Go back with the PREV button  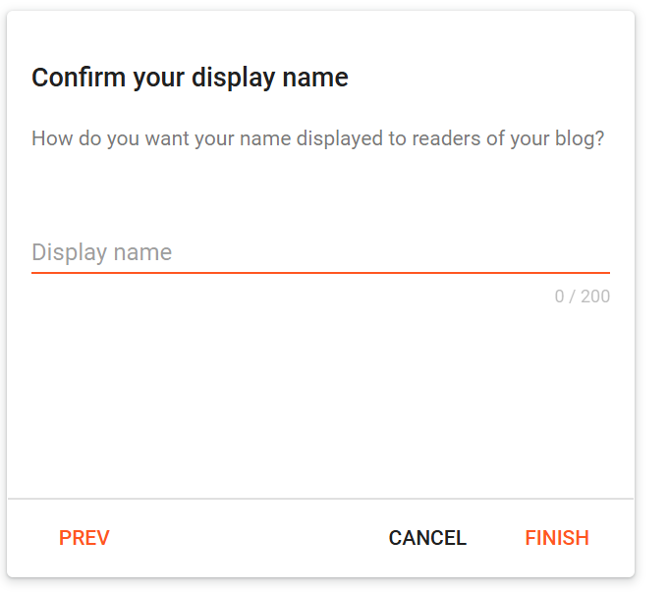click(x=84, y=537)
